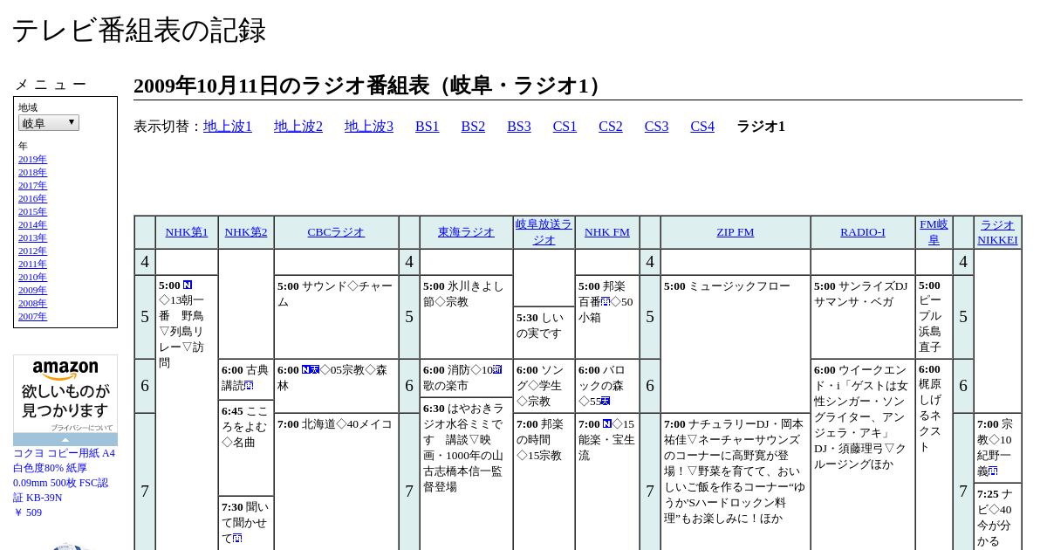Open the NHK FM station link

click(607, 232)
